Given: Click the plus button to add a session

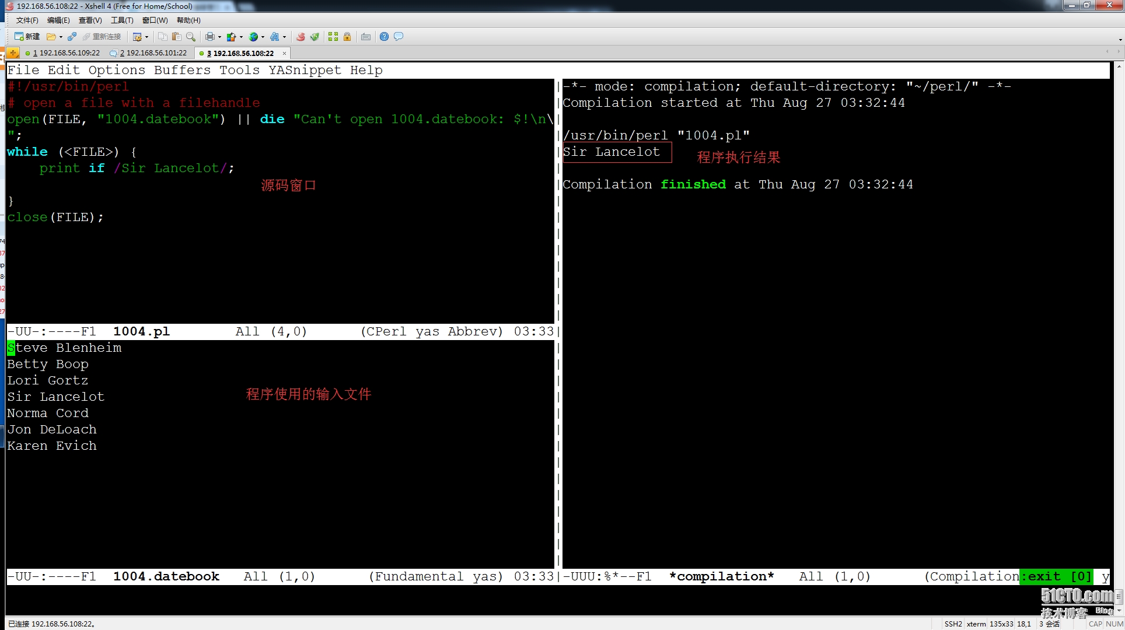Looking at the screenshot, I should [13, 53].
